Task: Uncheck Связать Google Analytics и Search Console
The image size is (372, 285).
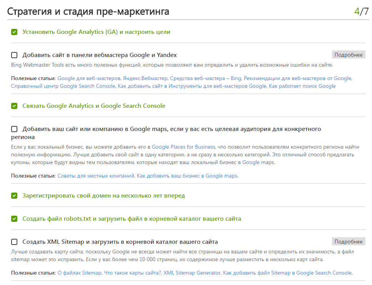Action: coord(14,106)
